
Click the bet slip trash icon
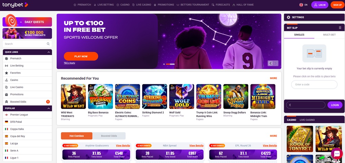(340, 28)
